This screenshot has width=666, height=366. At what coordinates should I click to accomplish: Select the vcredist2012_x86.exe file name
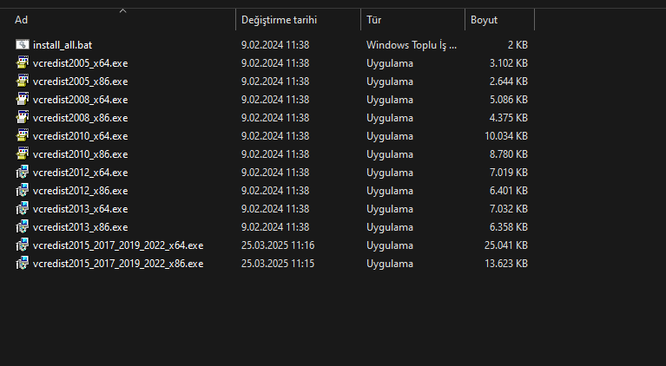[80, 191]
